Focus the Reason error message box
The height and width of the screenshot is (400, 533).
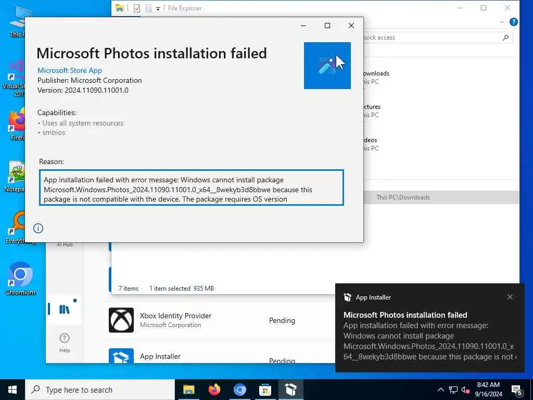coord(192,187)
